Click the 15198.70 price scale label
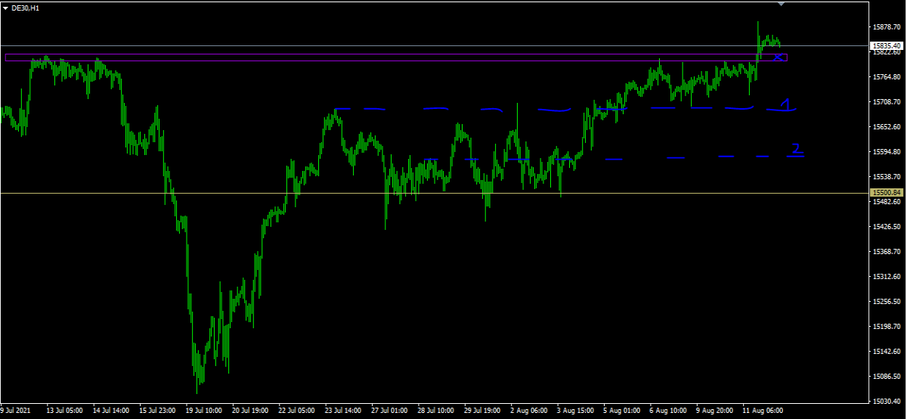This screenshot has width=907, height=419. coord(886,327)
